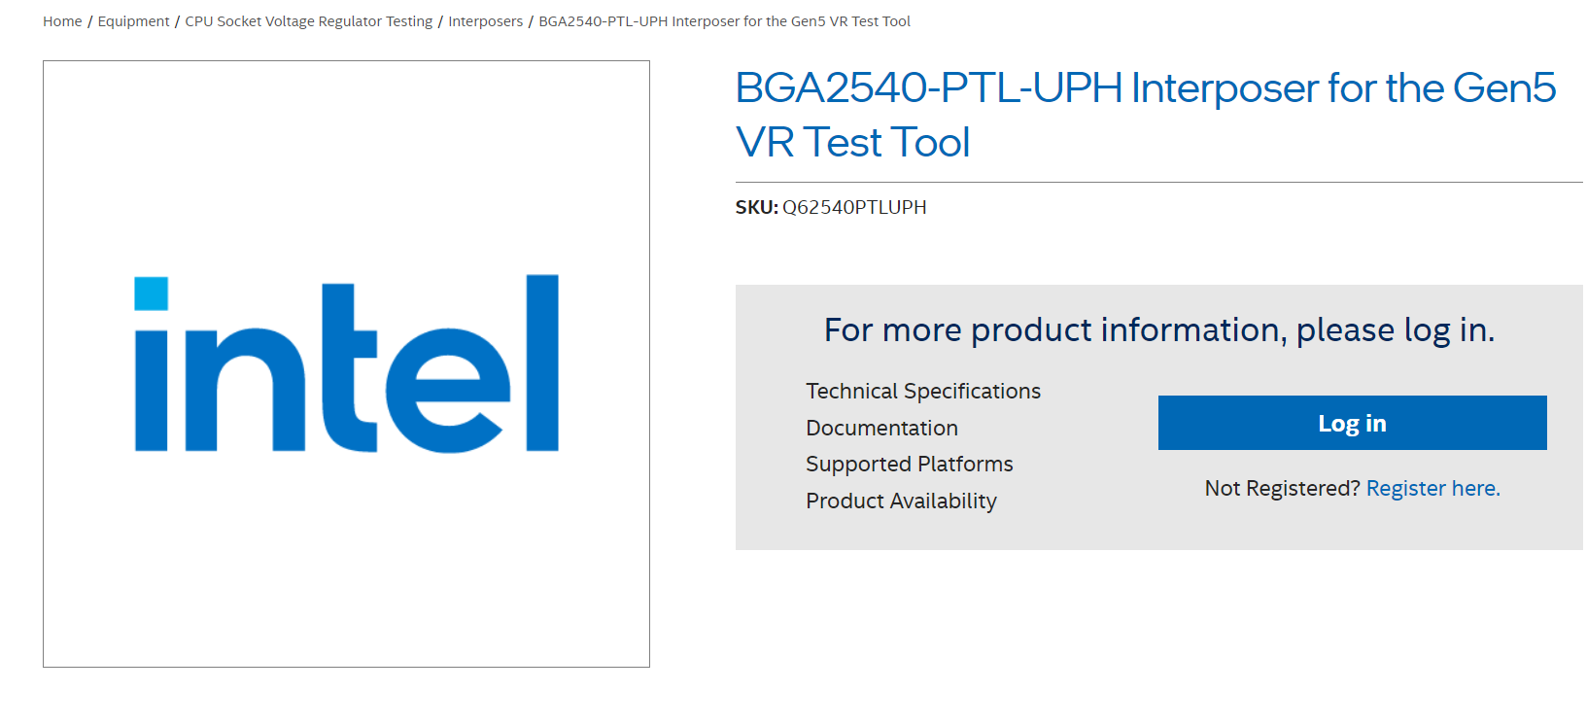Open the Interposers breadcrumb category

485,21
